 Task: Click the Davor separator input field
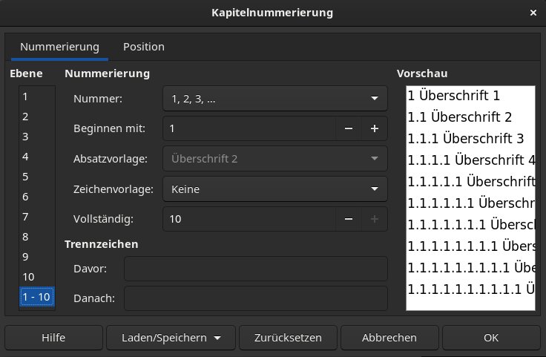tap(255, 268)
